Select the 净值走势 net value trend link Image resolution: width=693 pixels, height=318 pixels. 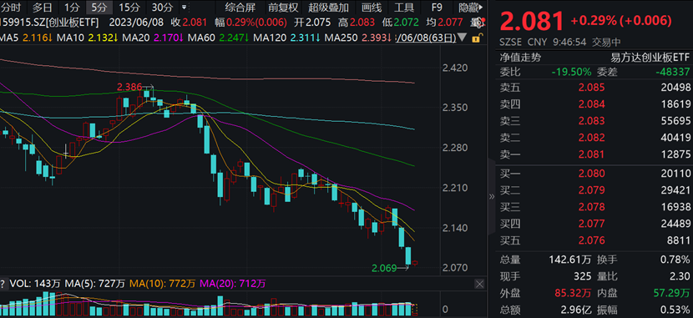[520, 58]
